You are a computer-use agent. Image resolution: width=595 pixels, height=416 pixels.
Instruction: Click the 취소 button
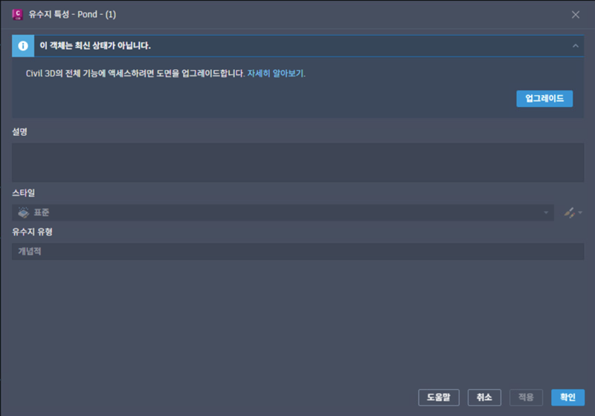pyautogui.click(x=484, y=397)
